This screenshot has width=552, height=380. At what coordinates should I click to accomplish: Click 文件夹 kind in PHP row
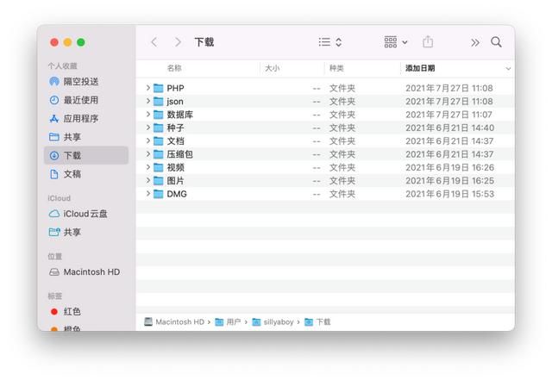(x=342, y=88)
